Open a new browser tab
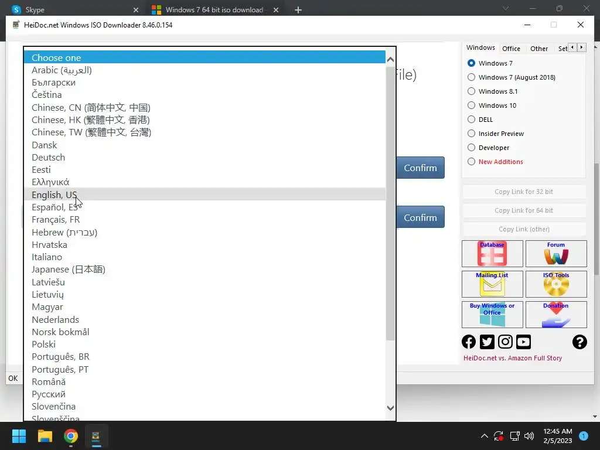The width and height of the screenshot is (600, 450). 298,10
